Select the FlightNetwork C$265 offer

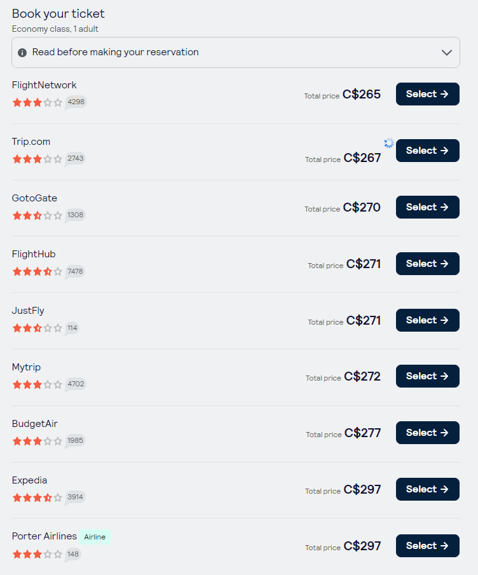[427, 93]
